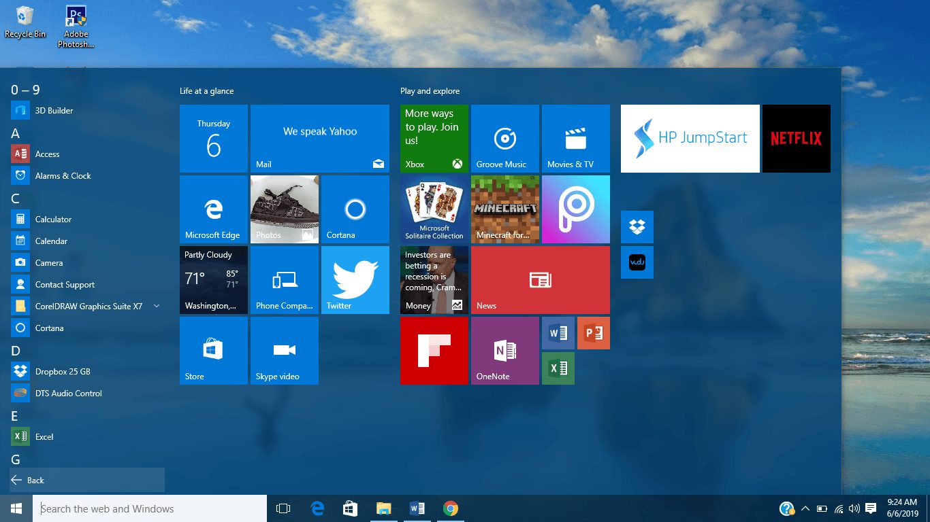Open the Money news tile
This screenshot has width=930, height=522.
tap(434, 280)
